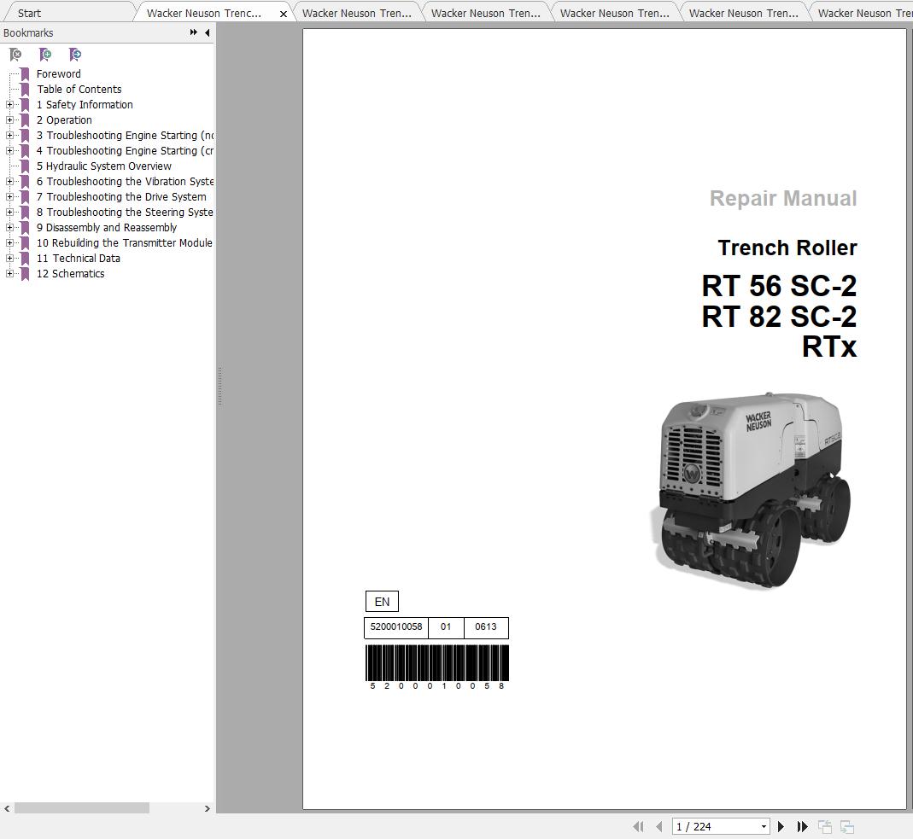Click the EN language box on page
Image resolution: width=913 pixels, height=839 pixels.
pos(382,602)
